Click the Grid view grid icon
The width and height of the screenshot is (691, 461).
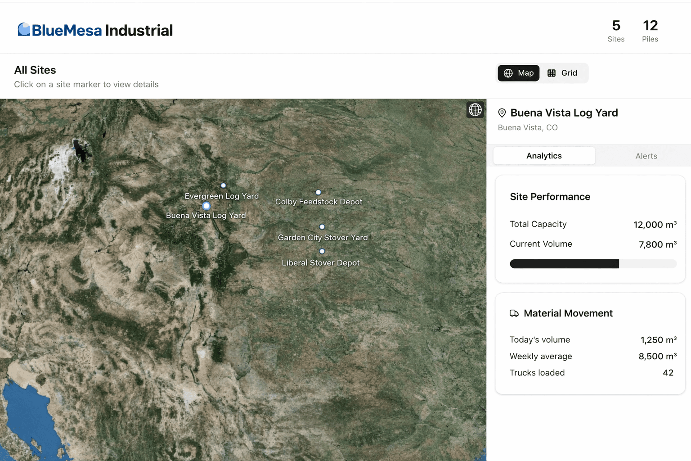[552, 73]
